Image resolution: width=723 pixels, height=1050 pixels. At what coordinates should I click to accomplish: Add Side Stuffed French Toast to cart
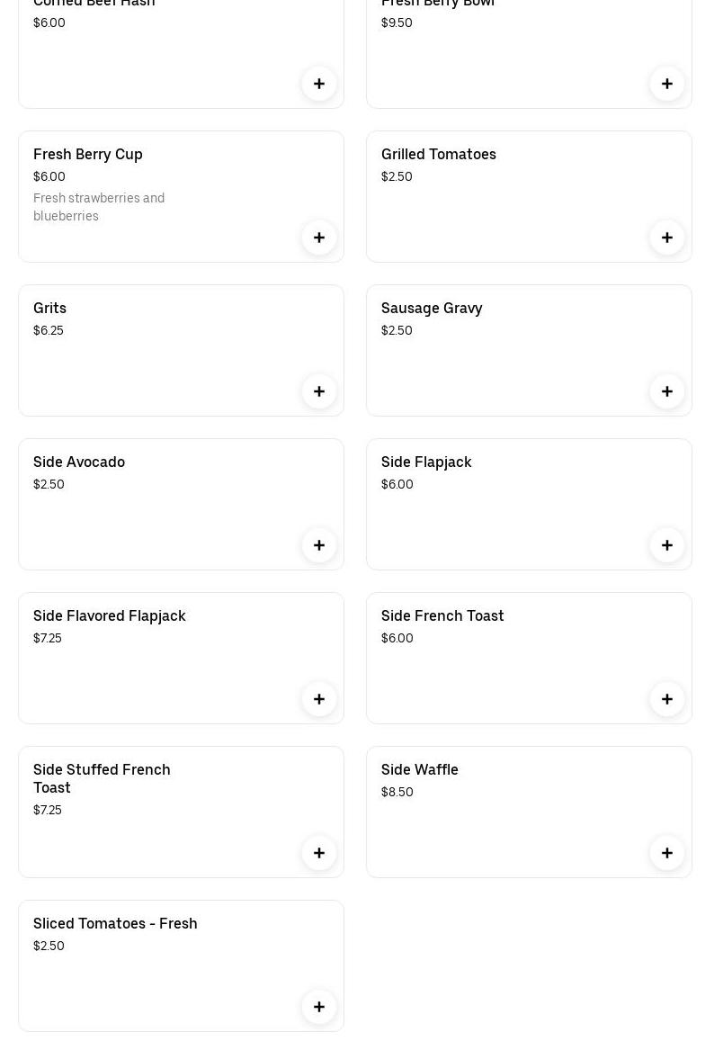pos(319,853)
